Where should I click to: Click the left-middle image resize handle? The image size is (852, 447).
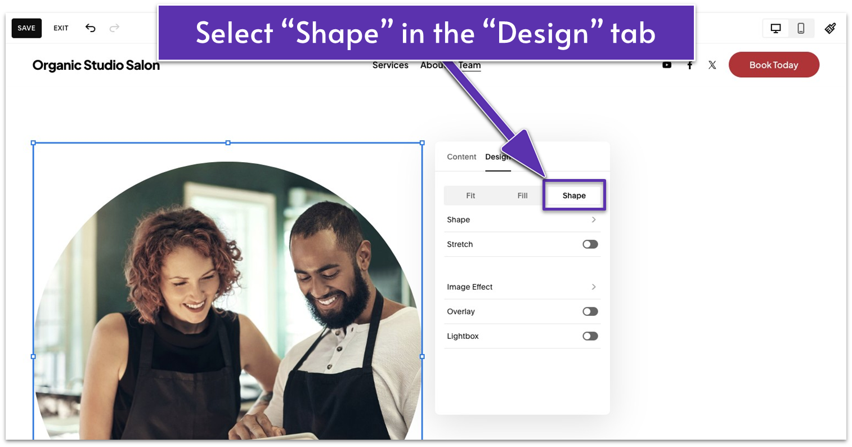[33, 356]
